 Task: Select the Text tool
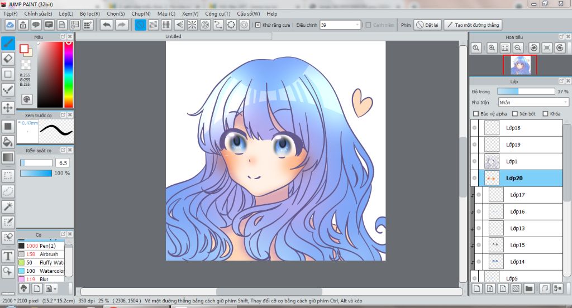pos(8,256)
